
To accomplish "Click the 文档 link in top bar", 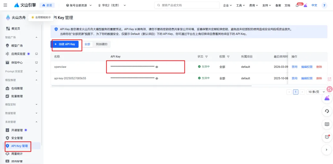I will [287, 5].
